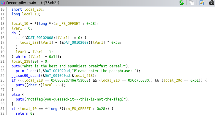215x115 pixels.
Task: Re-decompile with the green refresh arrows icon
Action: [181, 3]
